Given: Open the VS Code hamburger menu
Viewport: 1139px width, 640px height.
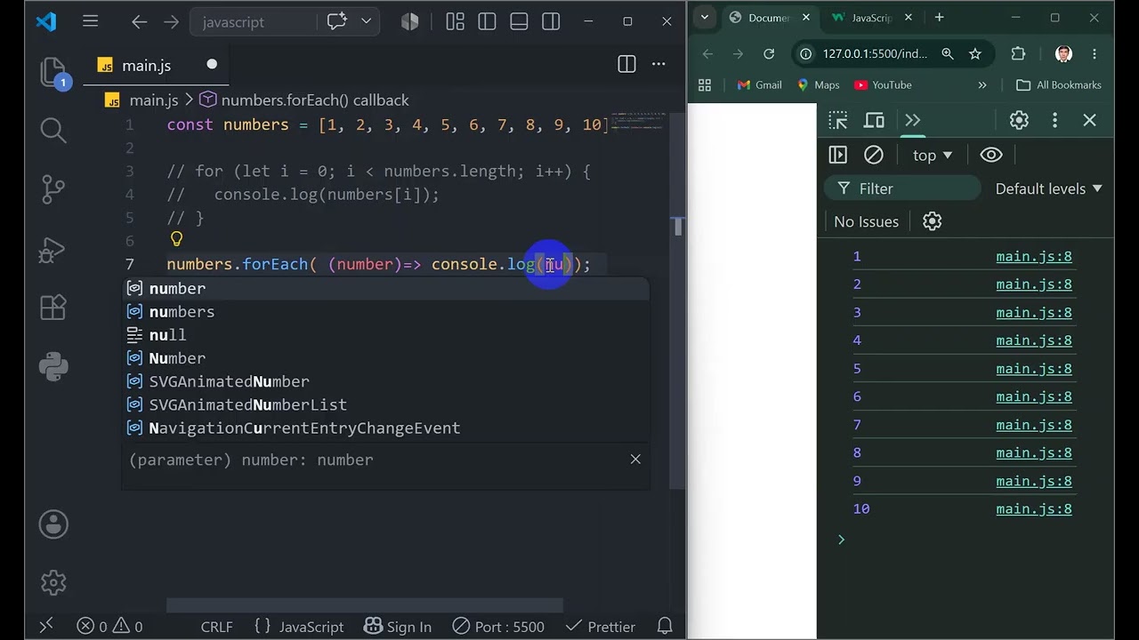Looking at the screenshot, I should coord(90,21).
